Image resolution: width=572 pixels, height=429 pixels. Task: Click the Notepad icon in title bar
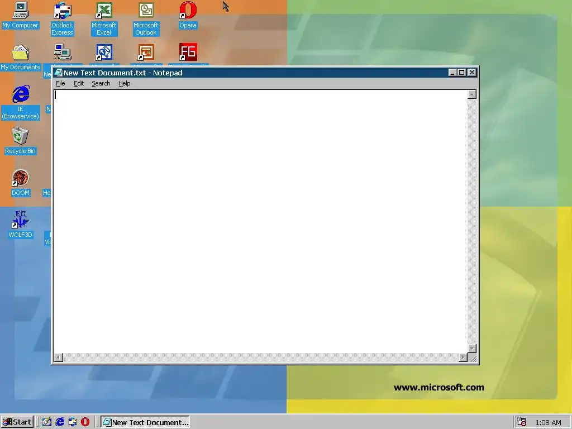point(58,73)
